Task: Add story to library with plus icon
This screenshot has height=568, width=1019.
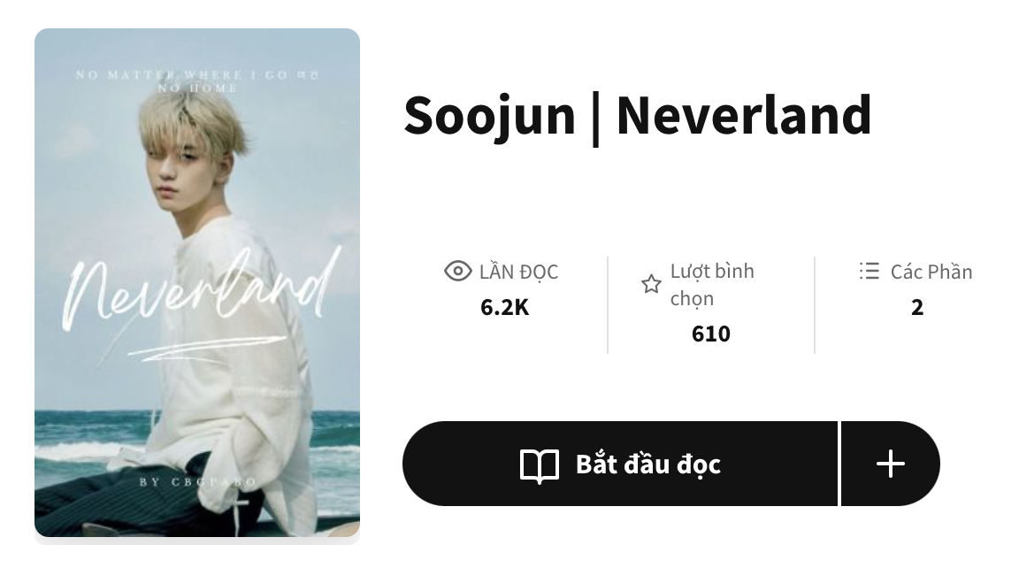Action: (x=891, y=464)
